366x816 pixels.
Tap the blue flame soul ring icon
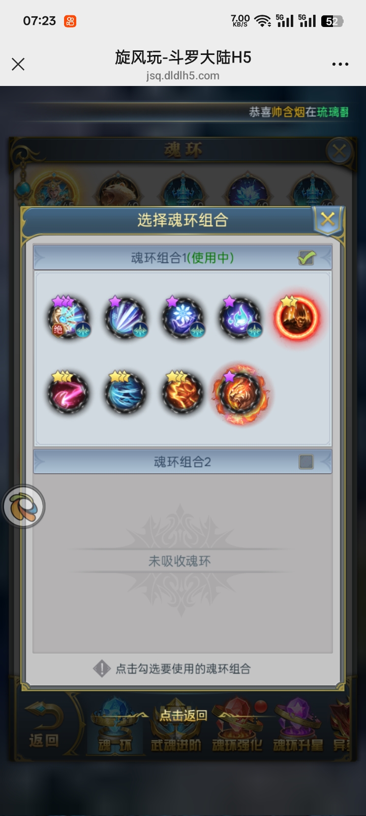coord(240,318)
